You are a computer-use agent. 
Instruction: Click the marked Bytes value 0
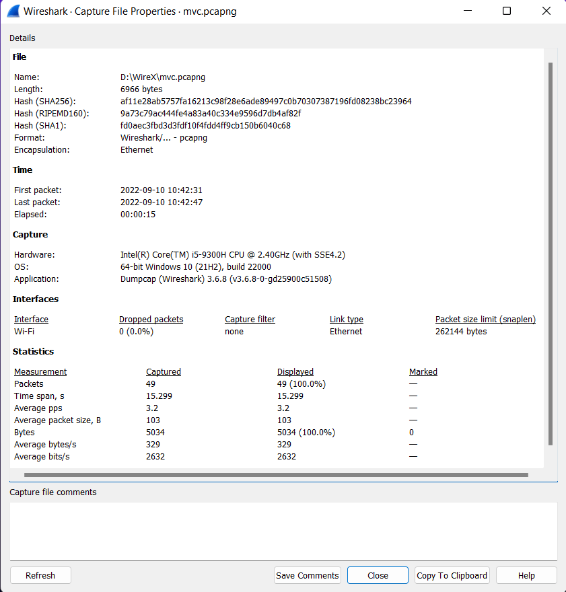coord(412,432)
